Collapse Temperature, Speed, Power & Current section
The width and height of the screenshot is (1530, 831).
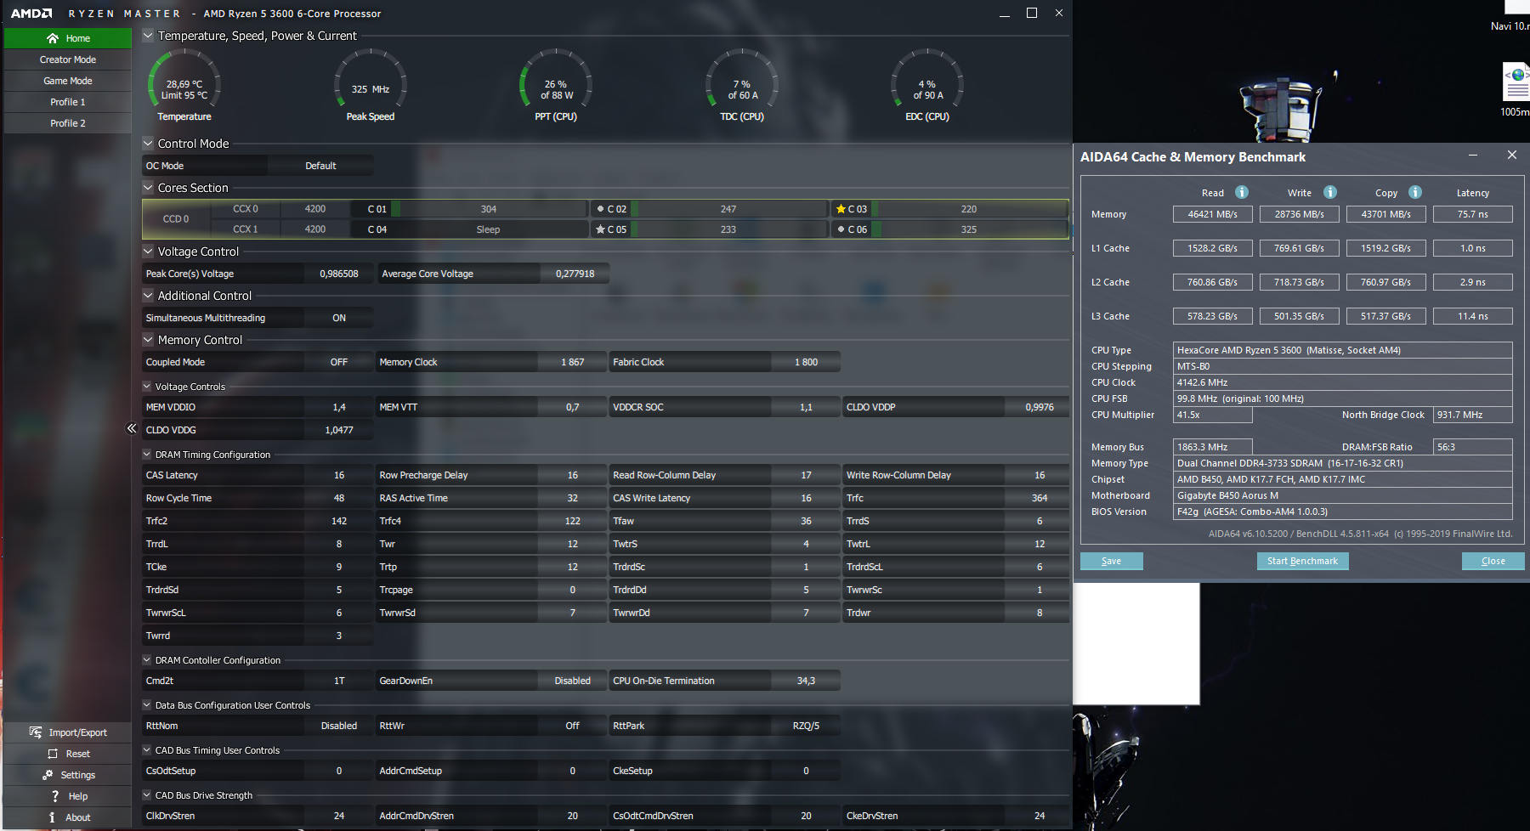tap(148, 36)
